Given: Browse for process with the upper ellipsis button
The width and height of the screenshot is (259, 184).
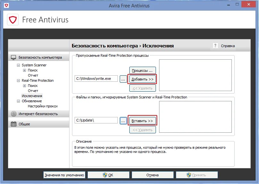Looking at the screenshot, I should coord(123,79).
